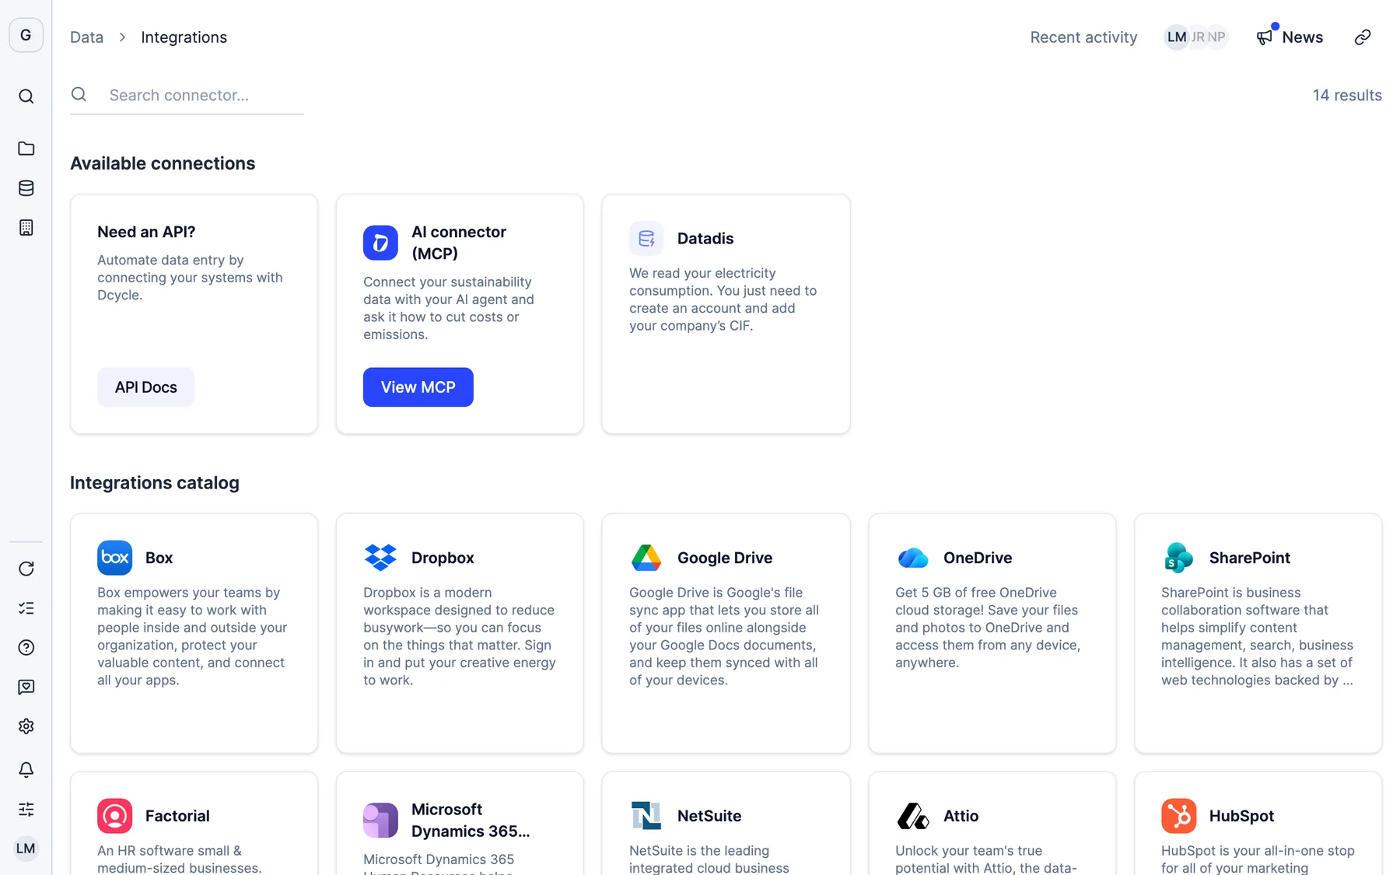The image size is (1400, 875).
Task: Focus the Search connector field
Action: (187, 95)
